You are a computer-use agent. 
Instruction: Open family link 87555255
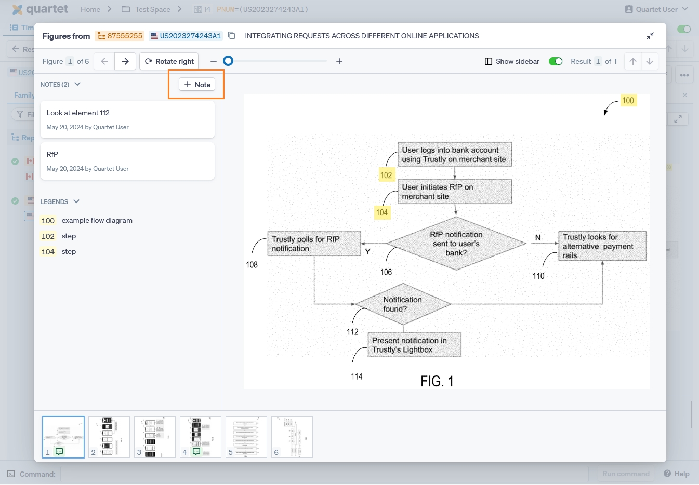[x=120, y=36]
